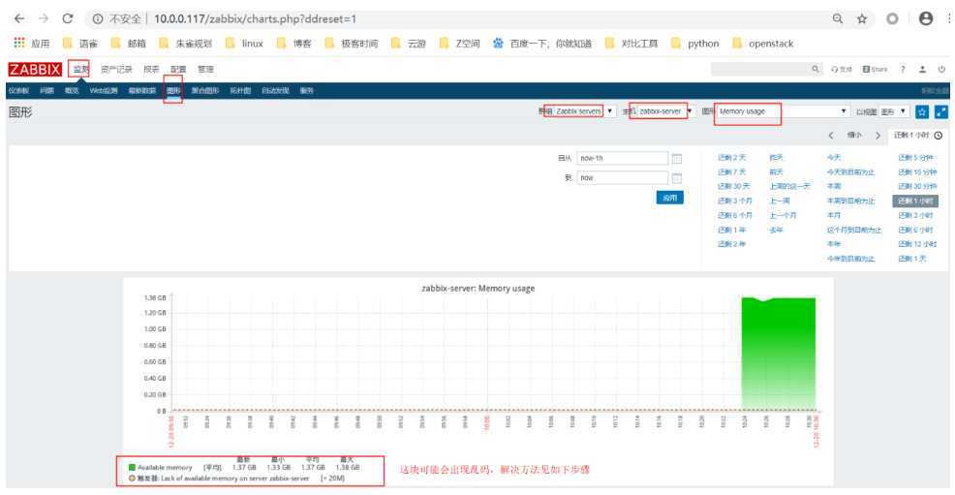The image size is (955, 495).
Task: Open the Z空间 bookmark folder
Action: (460, 44)
